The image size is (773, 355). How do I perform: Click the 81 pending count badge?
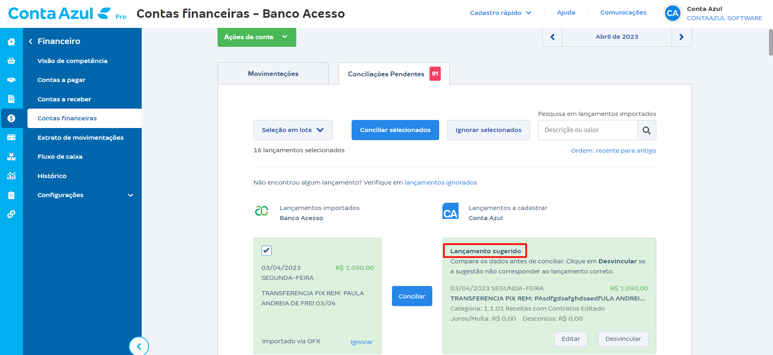[x=435, y=74]
